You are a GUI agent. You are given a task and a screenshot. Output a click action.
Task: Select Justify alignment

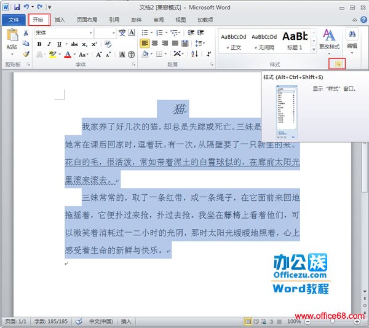[x=175, y=43]
